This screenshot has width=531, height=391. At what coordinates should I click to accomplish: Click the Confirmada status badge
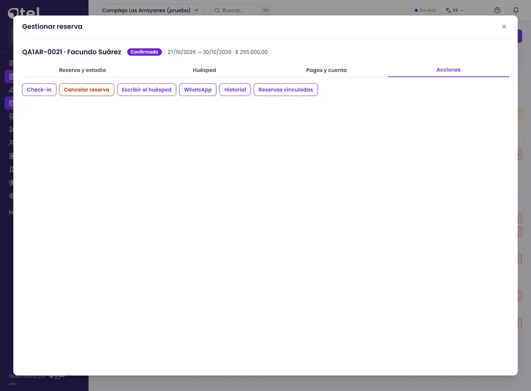(144, 52)
